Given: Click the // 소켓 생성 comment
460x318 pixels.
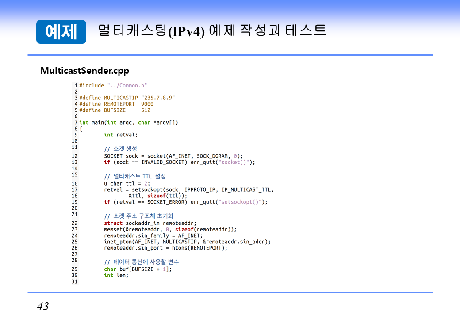Looking at the screenshot, I should pyautogui.click(x=121, y=149).
